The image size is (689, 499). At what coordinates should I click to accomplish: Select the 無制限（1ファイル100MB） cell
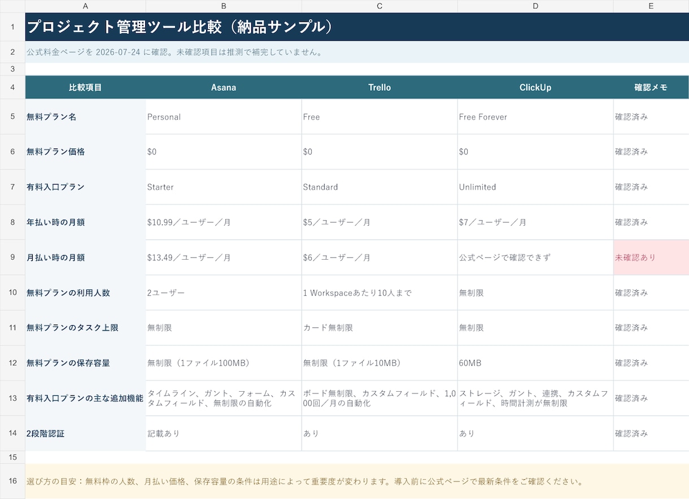click(224, 363)
